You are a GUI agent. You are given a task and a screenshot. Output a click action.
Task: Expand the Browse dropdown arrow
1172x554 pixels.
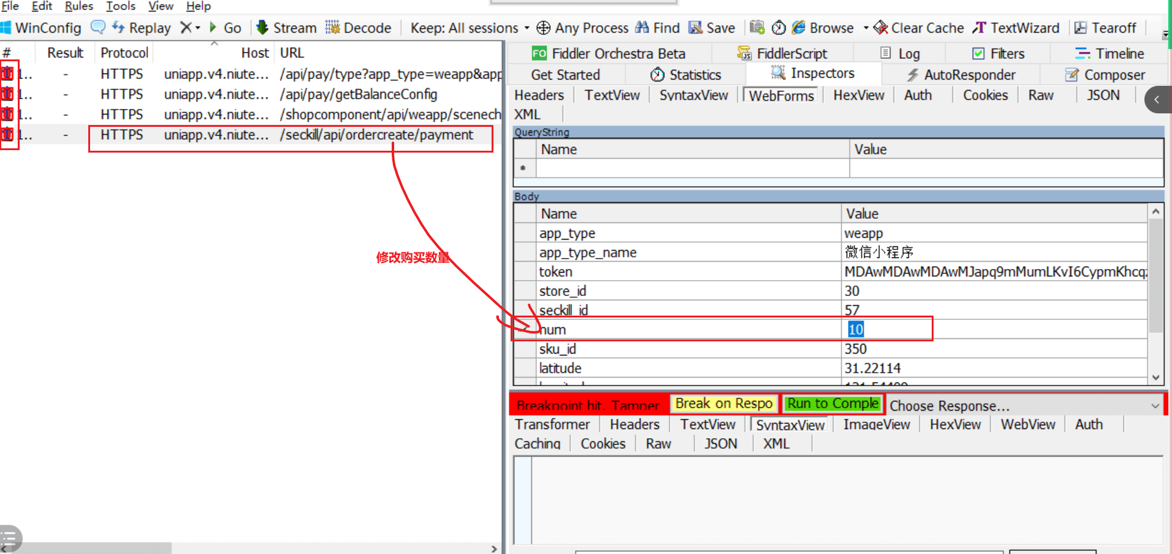click(866, 28)
